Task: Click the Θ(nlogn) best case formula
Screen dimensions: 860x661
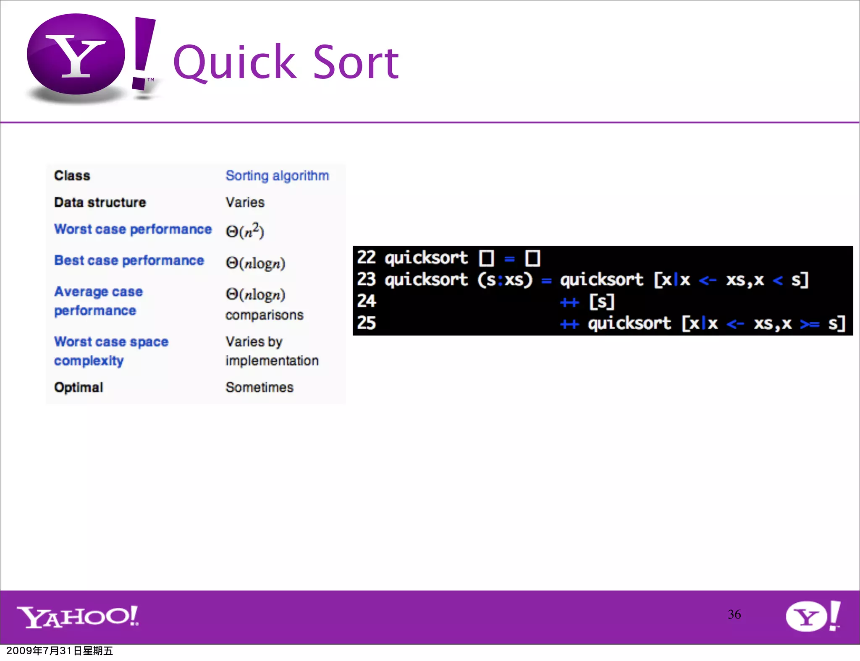Action: click(x=255, y=263)
